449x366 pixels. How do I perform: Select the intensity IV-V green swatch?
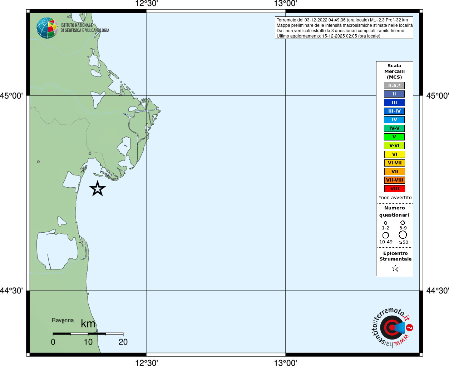point(394,128)
